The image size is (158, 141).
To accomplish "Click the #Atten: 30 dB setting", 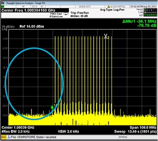I will click(79, 16).
